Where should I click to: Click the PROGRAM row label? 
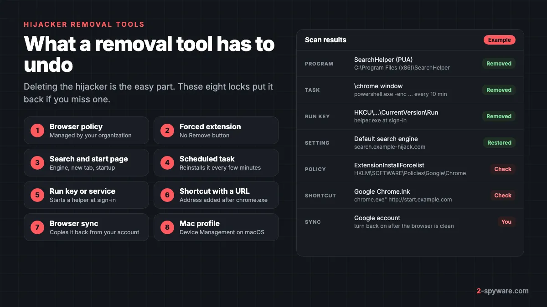click(319, 64)
